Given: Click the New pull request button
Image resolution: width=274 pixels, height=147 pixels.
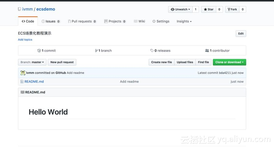Looking at the screenshot, I should pyautogui.click(x=62, y=62).
